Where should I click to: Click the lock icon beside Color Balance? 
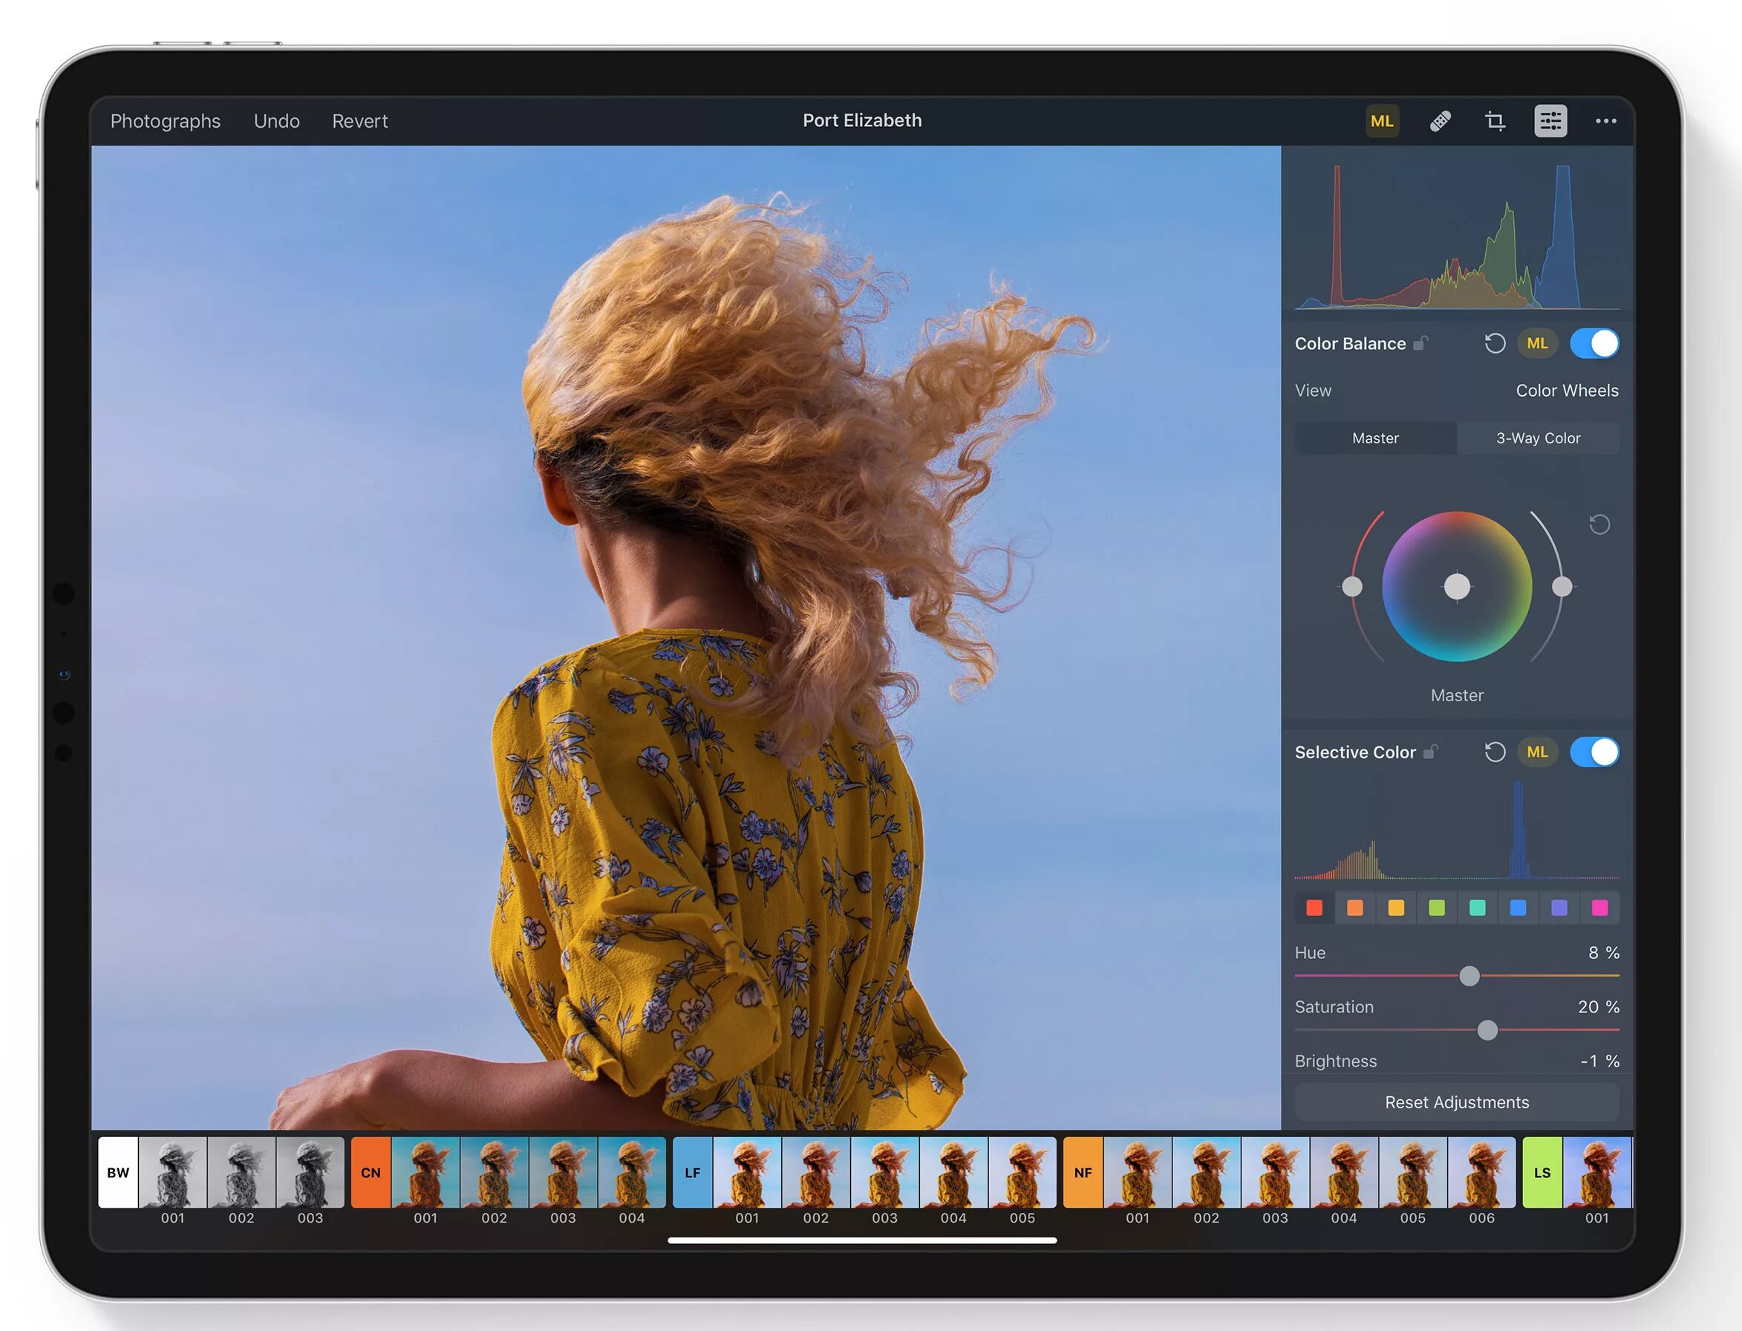[1421, 344]
